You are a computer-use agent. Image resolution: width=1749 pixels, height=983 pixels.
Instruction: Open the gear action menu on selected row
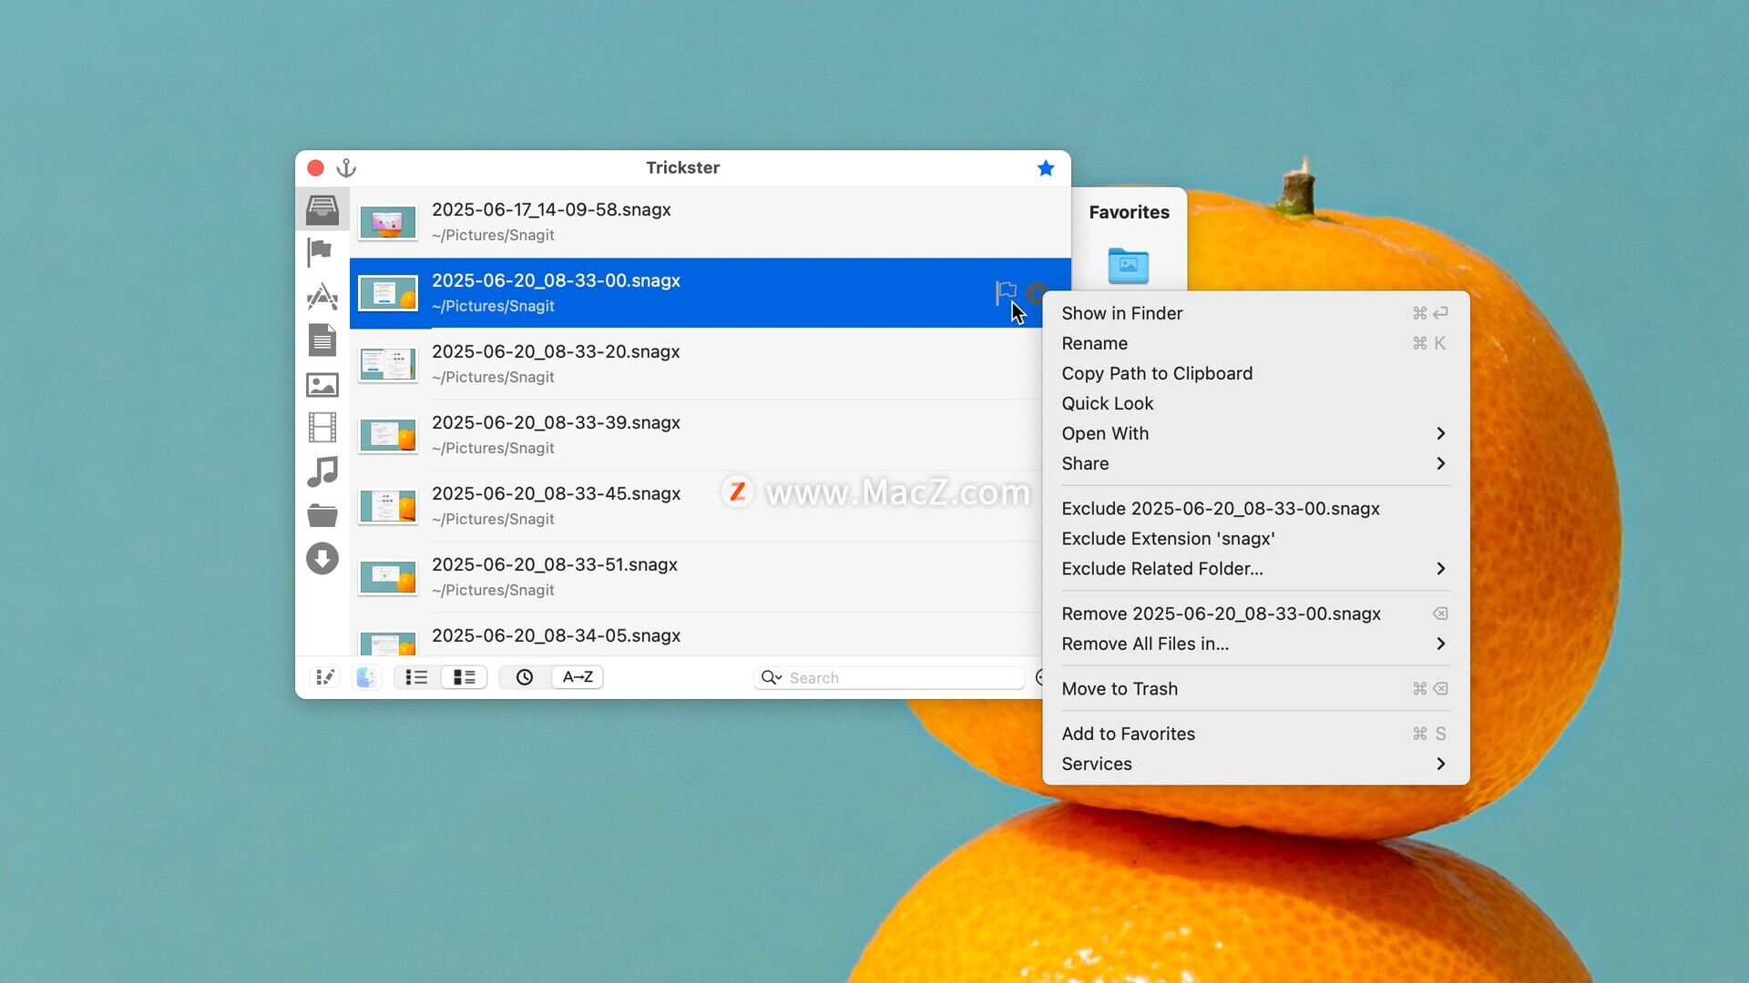point(1036,292)
